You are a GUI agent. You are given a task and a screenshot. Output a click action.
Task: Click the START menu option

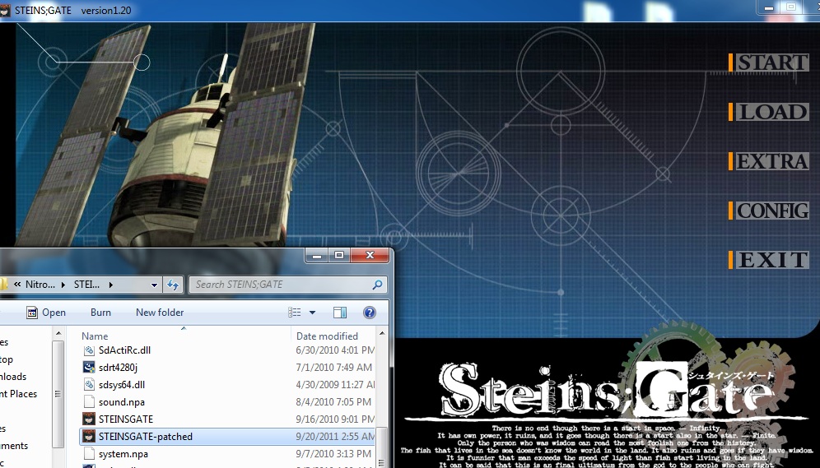772,63
